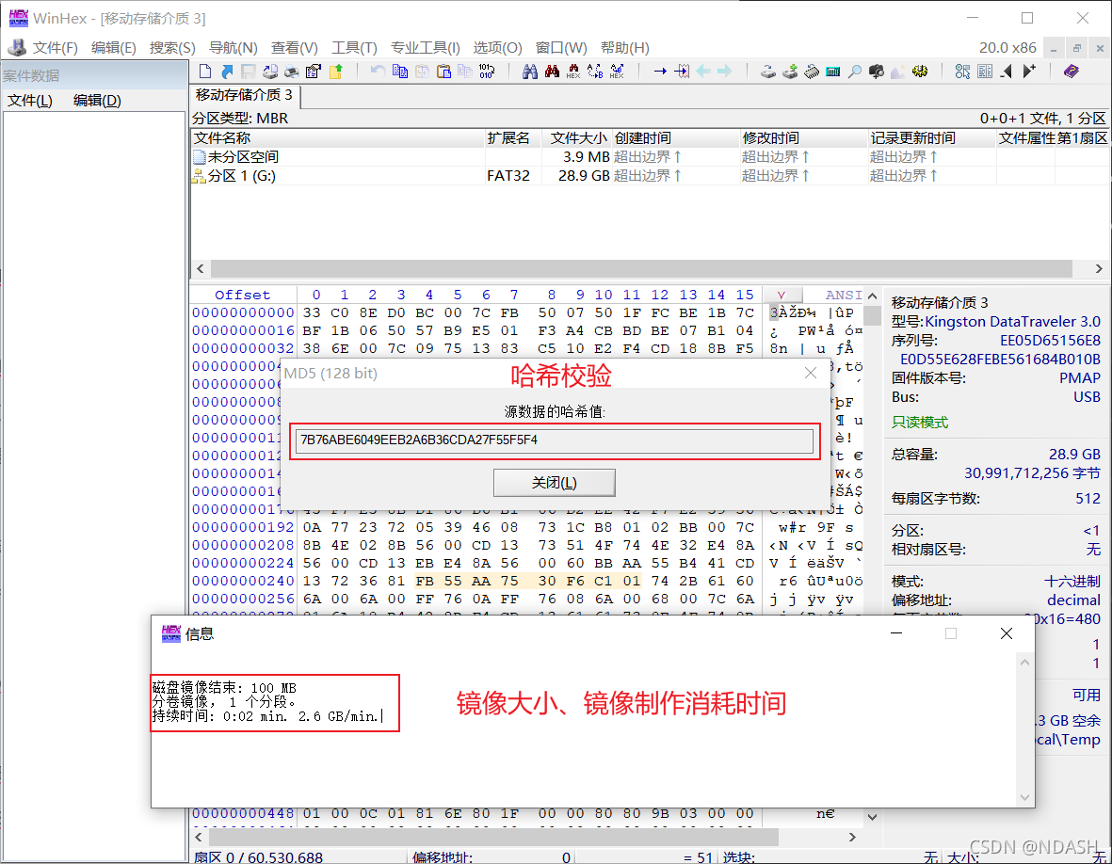Screen dimensions: 1112x864
Task: Click the toolbar right-triangle plus icon
Action: [x=1029, y=71]
